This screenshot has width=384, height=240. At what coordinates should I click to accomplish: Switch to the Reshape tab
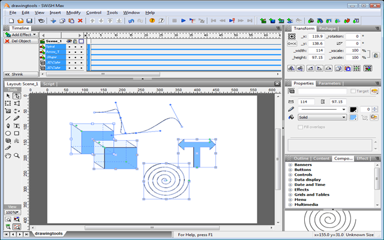[328, 28]
